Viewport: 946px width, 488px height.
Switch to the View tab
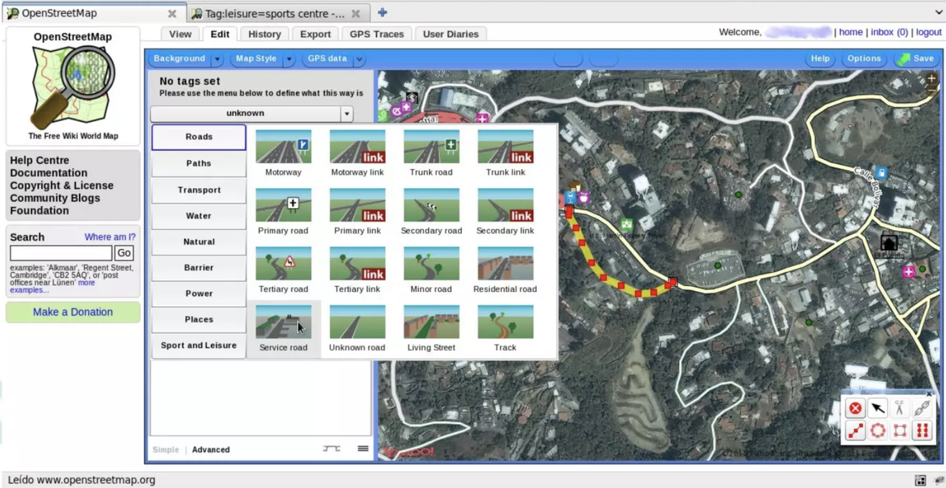click(180, 34)
